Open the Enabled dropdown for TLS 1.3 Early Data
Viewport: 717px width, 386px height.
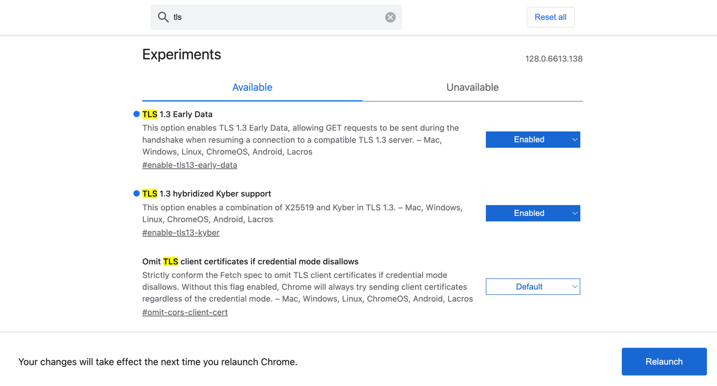pos(533,139)
